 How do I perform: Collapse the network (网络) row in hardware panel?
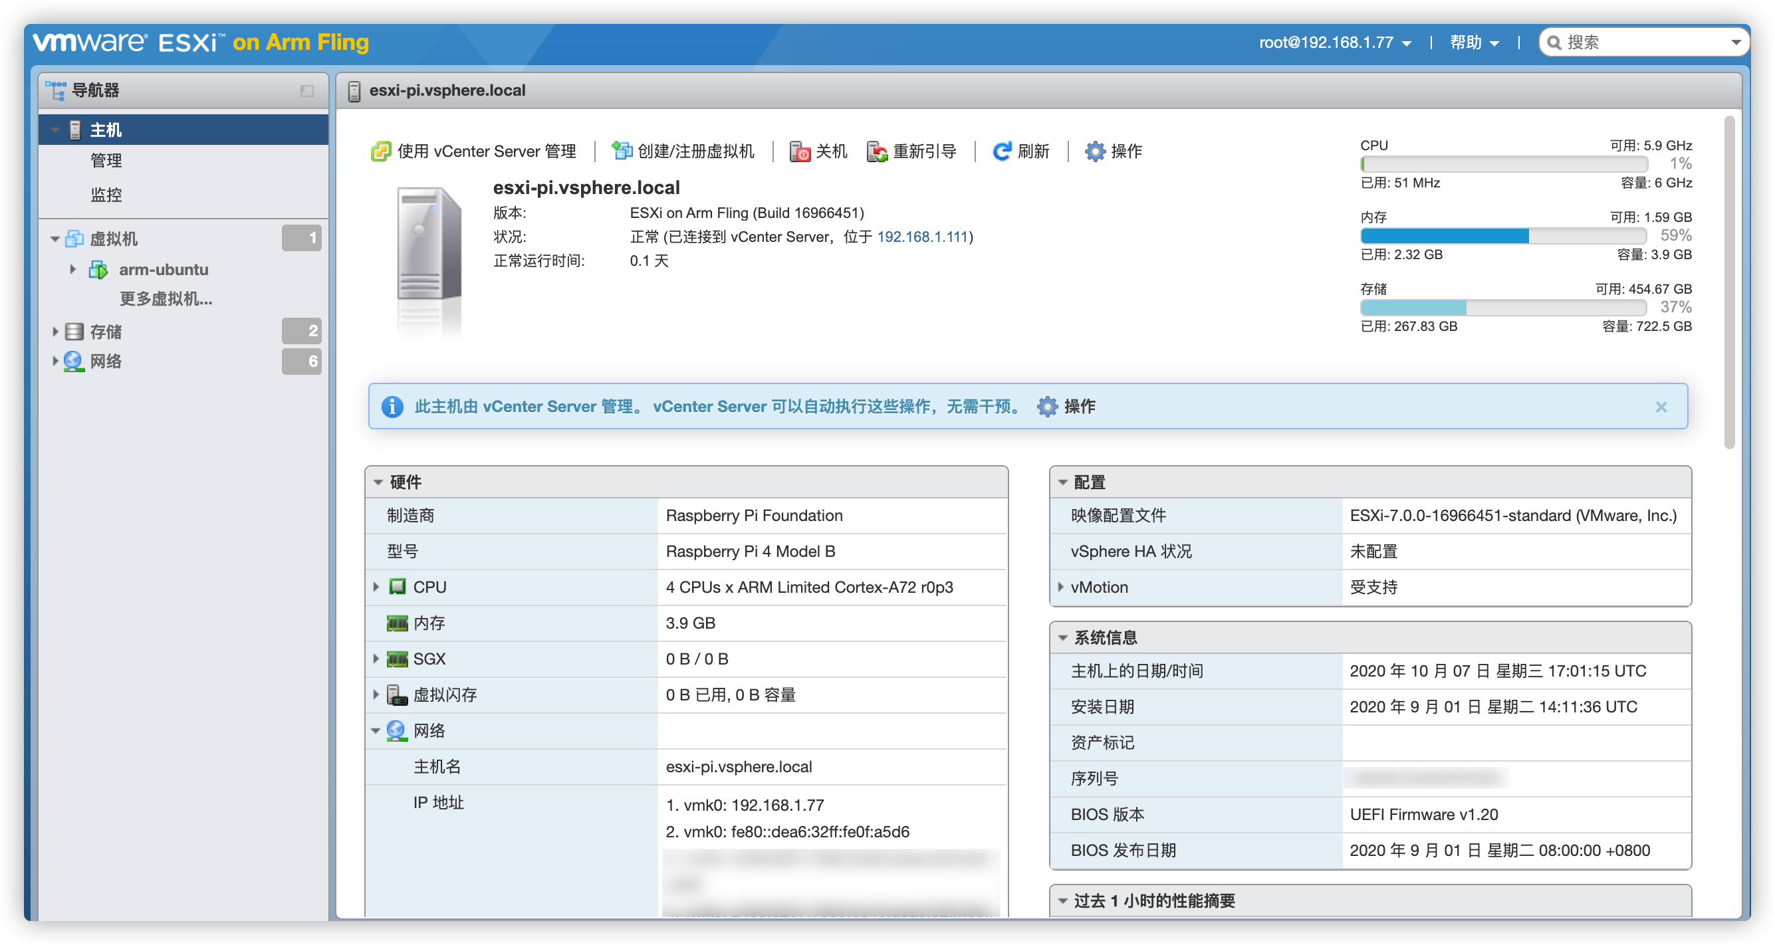point(376,731)
